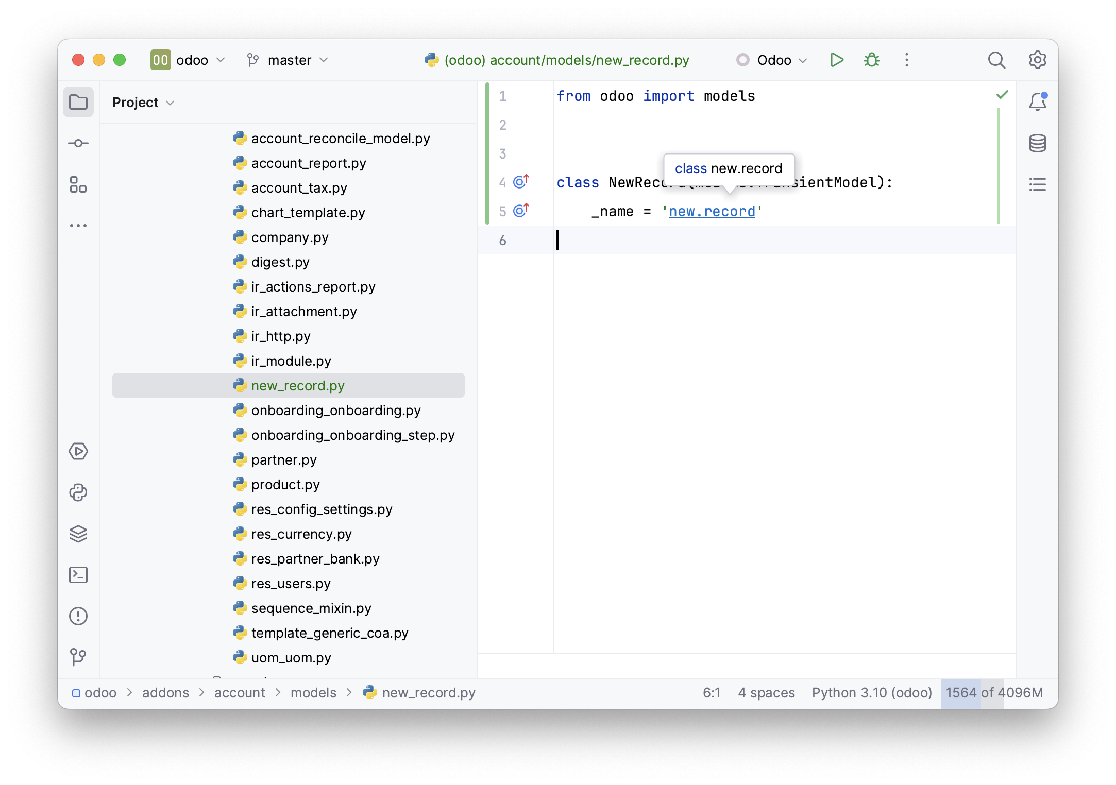Image resolution: width=1116 pixels, height=785 pixels.
Task: Open the Commit tool window
Action: point(78,143)
